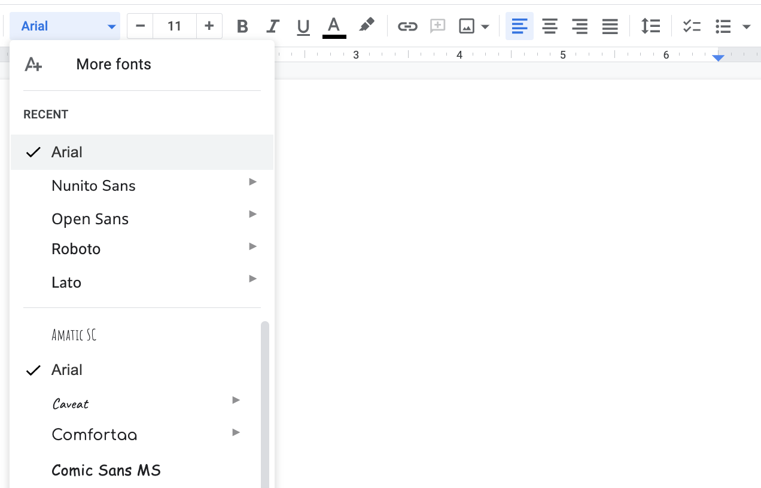Increase the font size
Image resolution: width=761 pixels, height=488 pixels.
point(209,26)
